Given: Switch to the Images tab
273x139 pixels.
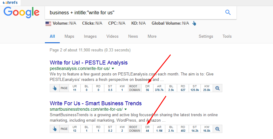Looking at the screenshot, I should point(90,36).
